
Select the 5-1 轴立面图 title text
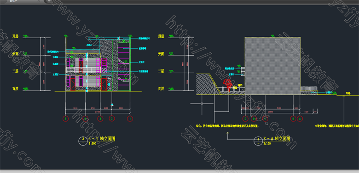[102, 138]
